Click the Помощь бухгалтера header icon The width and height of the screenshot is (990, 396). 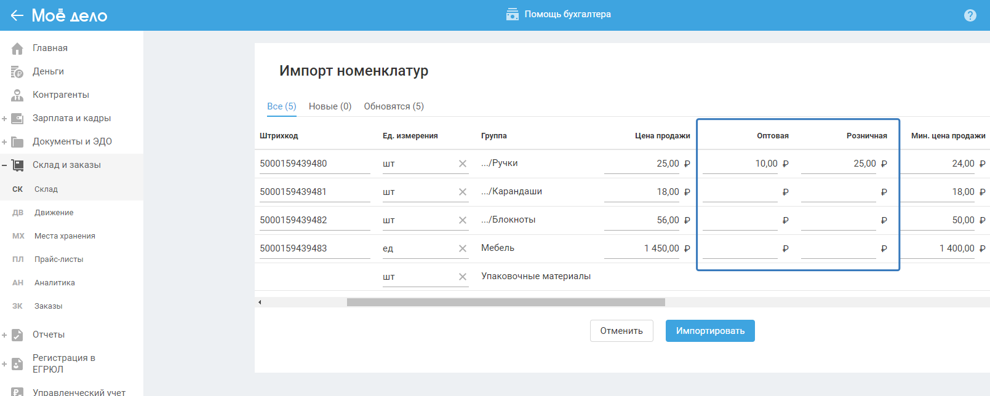(x=512, y=14)
